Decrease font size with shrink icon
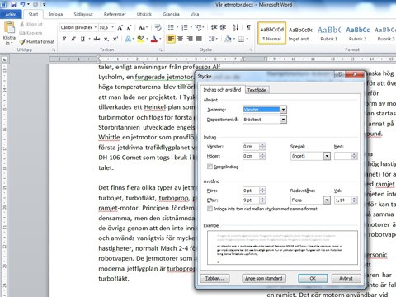This screenshot has height=297, width=396. coord(129,27)
